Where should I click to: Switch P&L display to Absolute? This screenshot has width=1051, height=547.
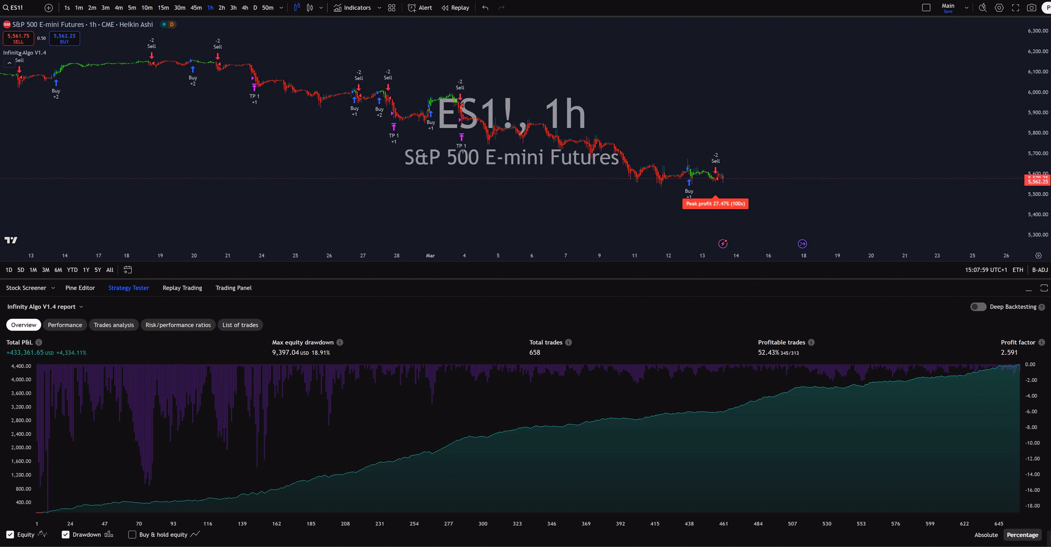coord(985,535)
